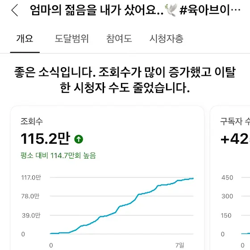Click the green up-arrow trend icon
The height and width of the screenshot is (250, 250).
pos(79,139)
